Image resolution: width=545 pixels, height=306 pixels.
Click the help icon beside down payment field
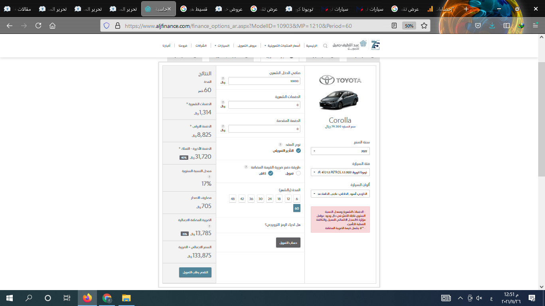223,126
